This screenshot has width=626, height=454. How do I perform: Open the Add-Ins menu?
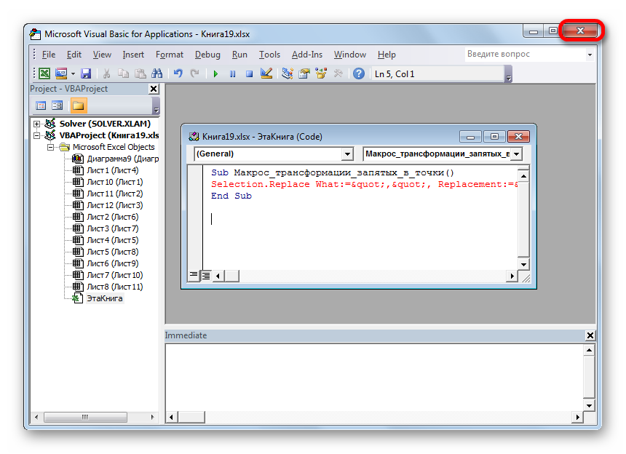[x=306, y=55]
